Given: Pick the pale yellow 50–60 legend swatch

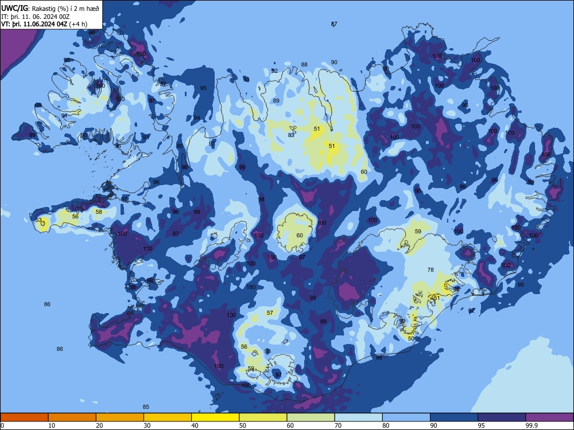Looking at the screenshot, I should click(263, 417).
